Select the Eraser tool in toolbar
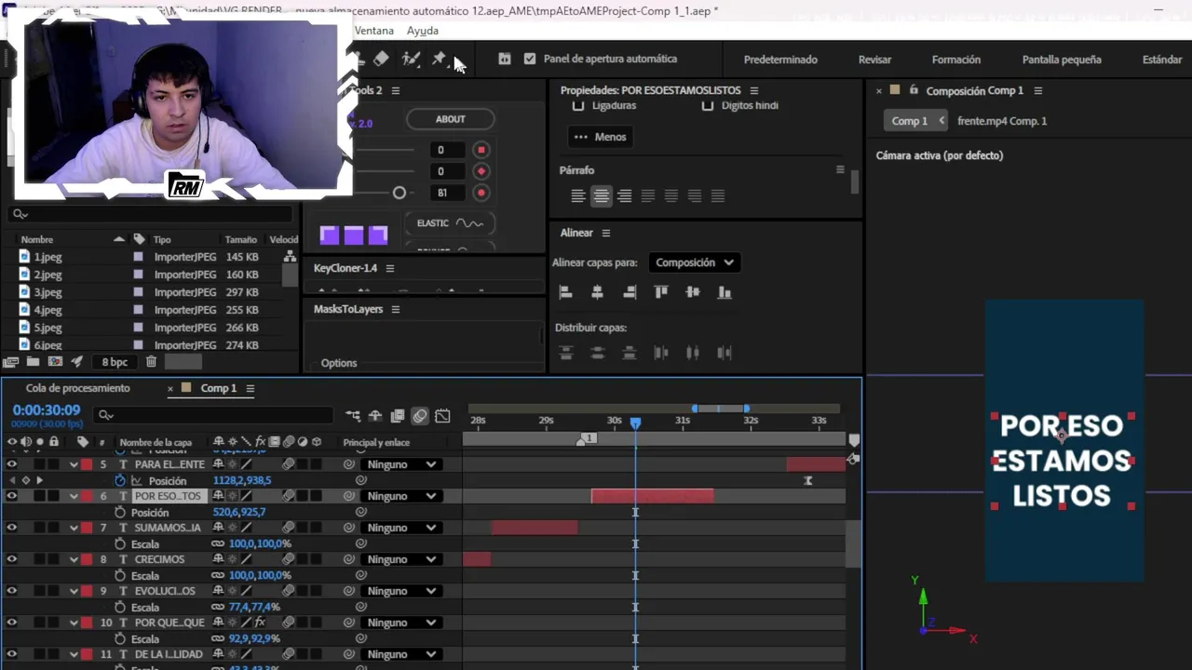 click(381, 59)
